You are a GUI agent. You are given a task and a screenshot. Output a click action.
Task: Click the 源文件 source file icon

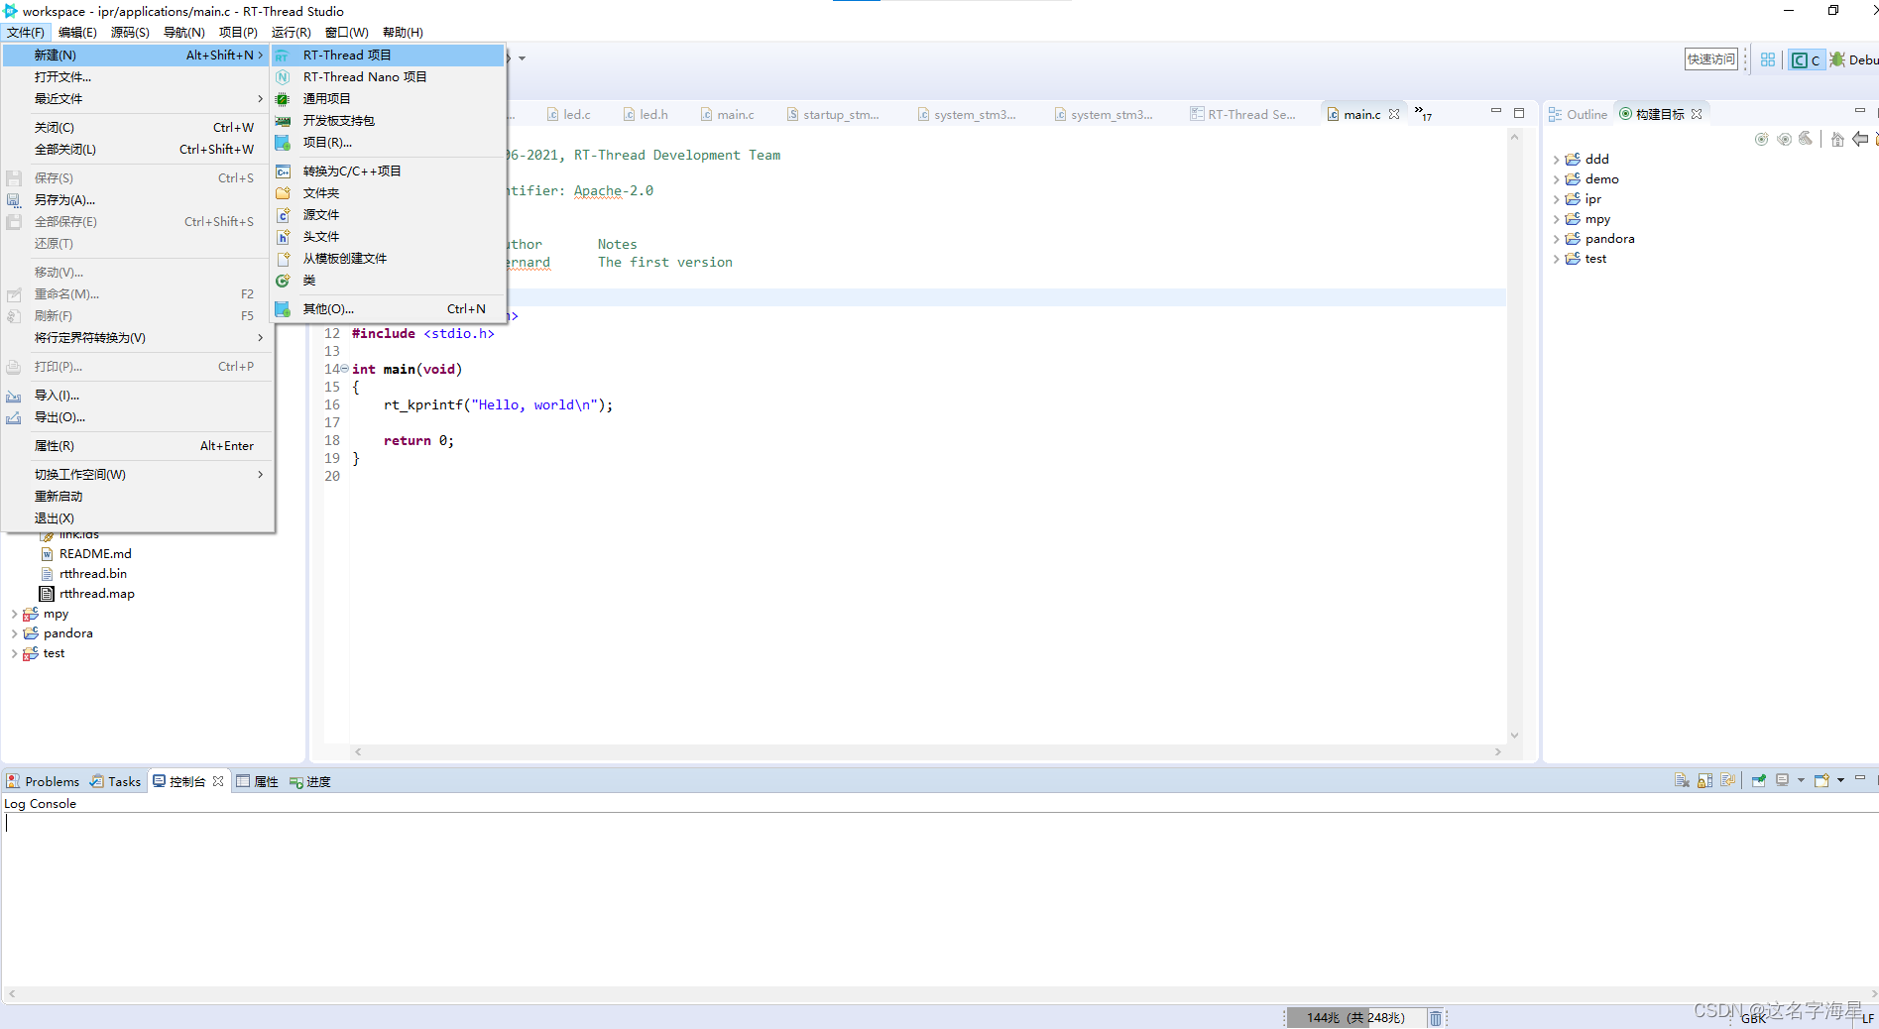coord(283,215)
